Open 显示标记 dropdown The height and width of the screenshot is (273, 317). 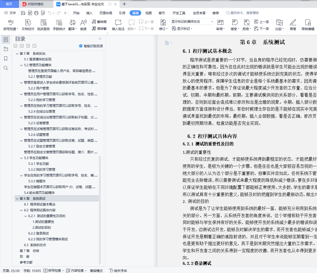pyautogui.click(x=182, y=28)
